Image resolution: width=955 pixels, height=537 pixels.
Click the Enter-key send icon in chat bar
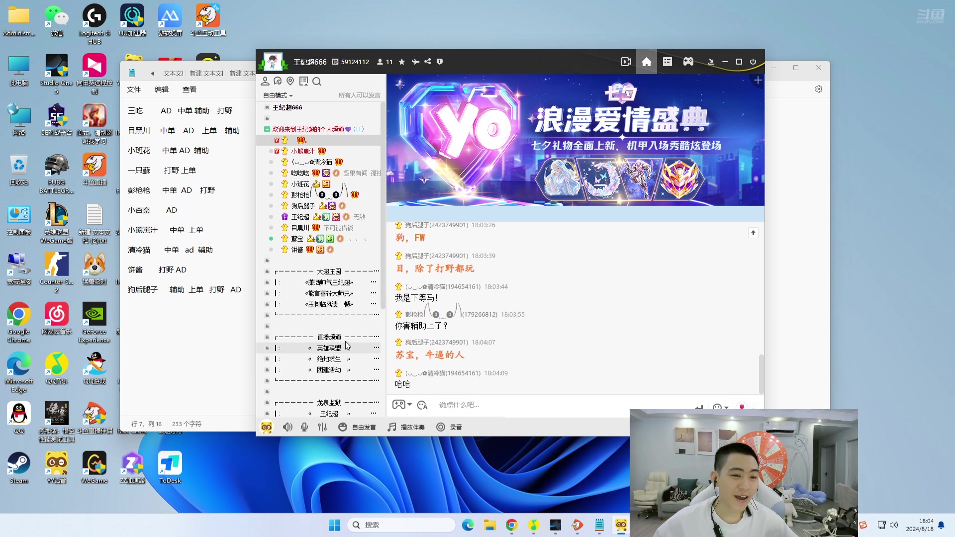[x=699, y=407]
